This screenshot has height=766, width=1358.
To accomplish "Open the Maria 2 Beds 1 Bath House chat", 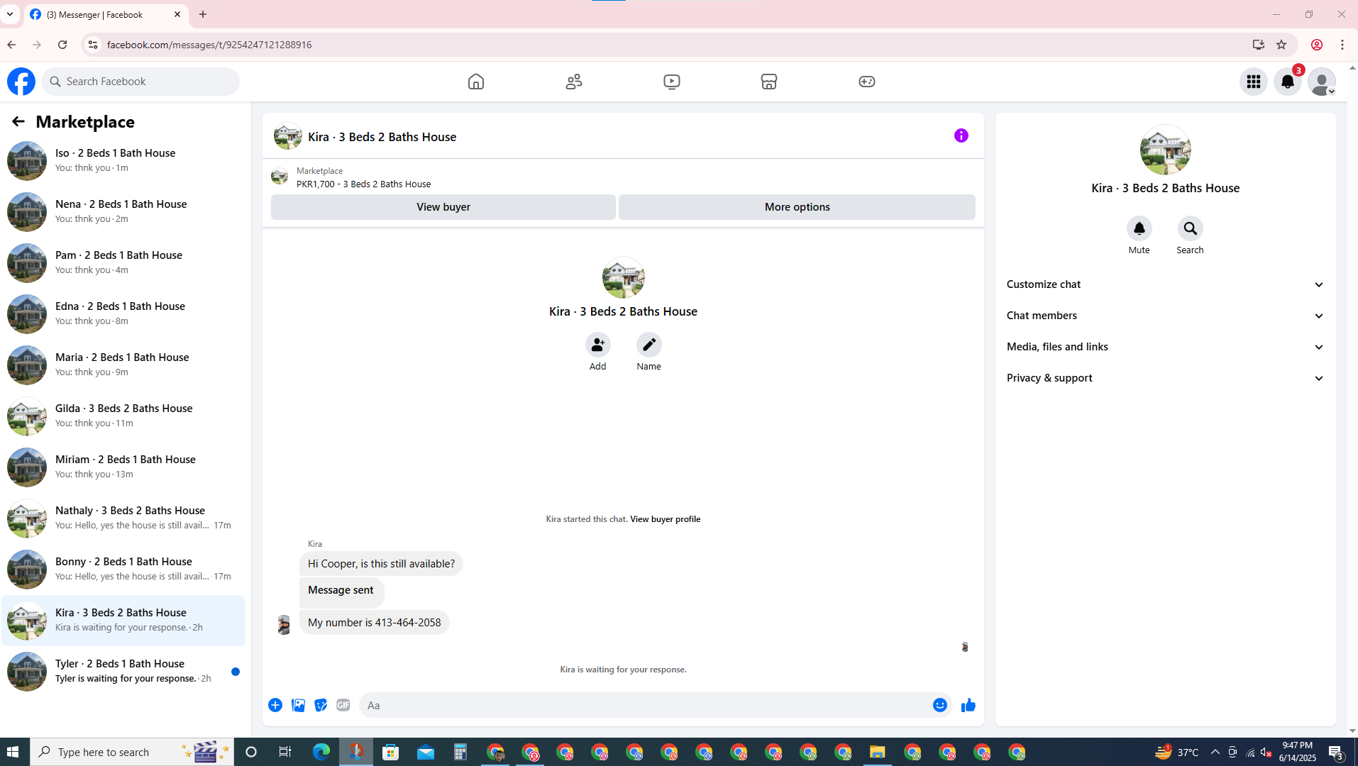I will (123, 365).
